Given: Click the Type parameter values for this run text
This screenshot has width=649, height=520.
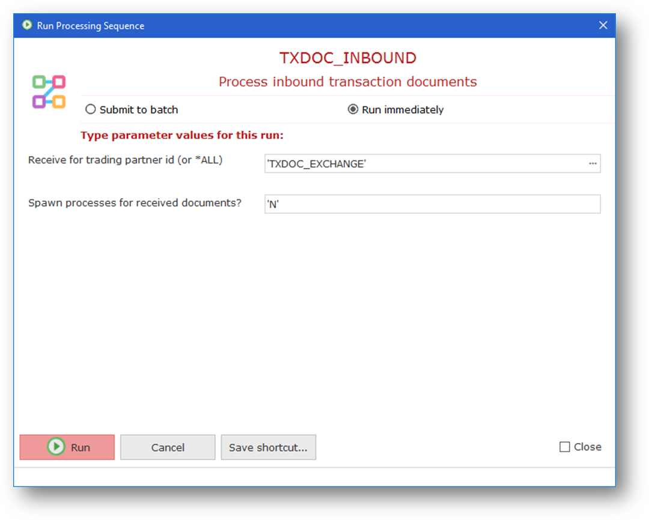Looking at the screenshot, I should (x=182, y=135).
